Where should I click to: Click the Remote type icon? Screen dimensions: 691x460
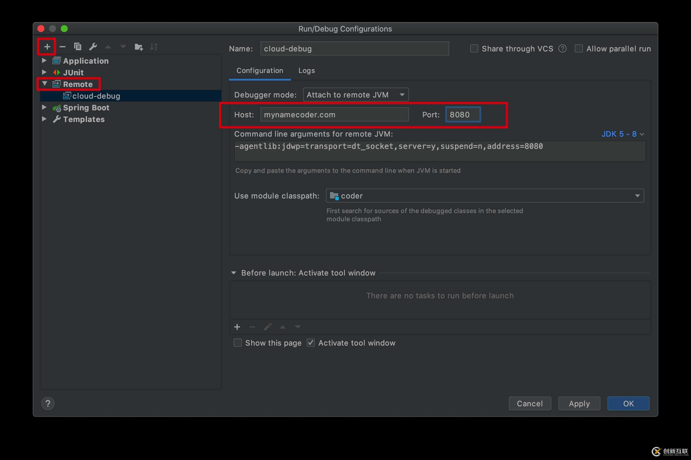(57, 84)
